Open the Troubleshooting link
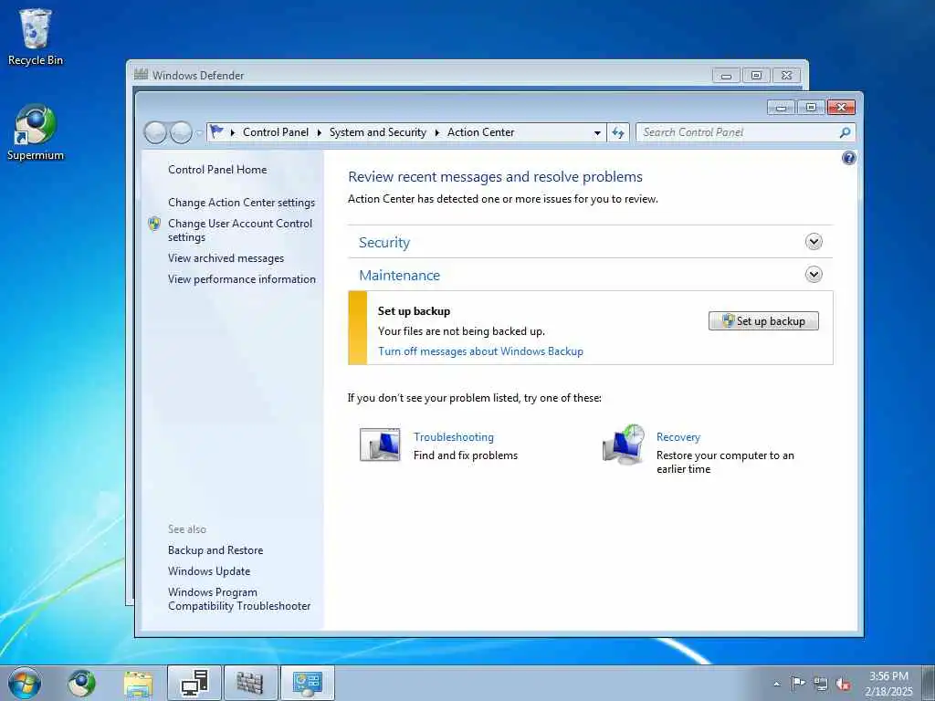This screenshot has height=701, width=935. point(454,437)
